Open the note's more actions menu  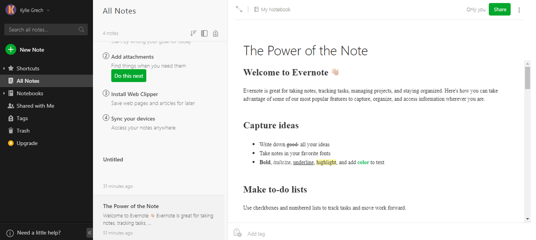click(519, 10)
